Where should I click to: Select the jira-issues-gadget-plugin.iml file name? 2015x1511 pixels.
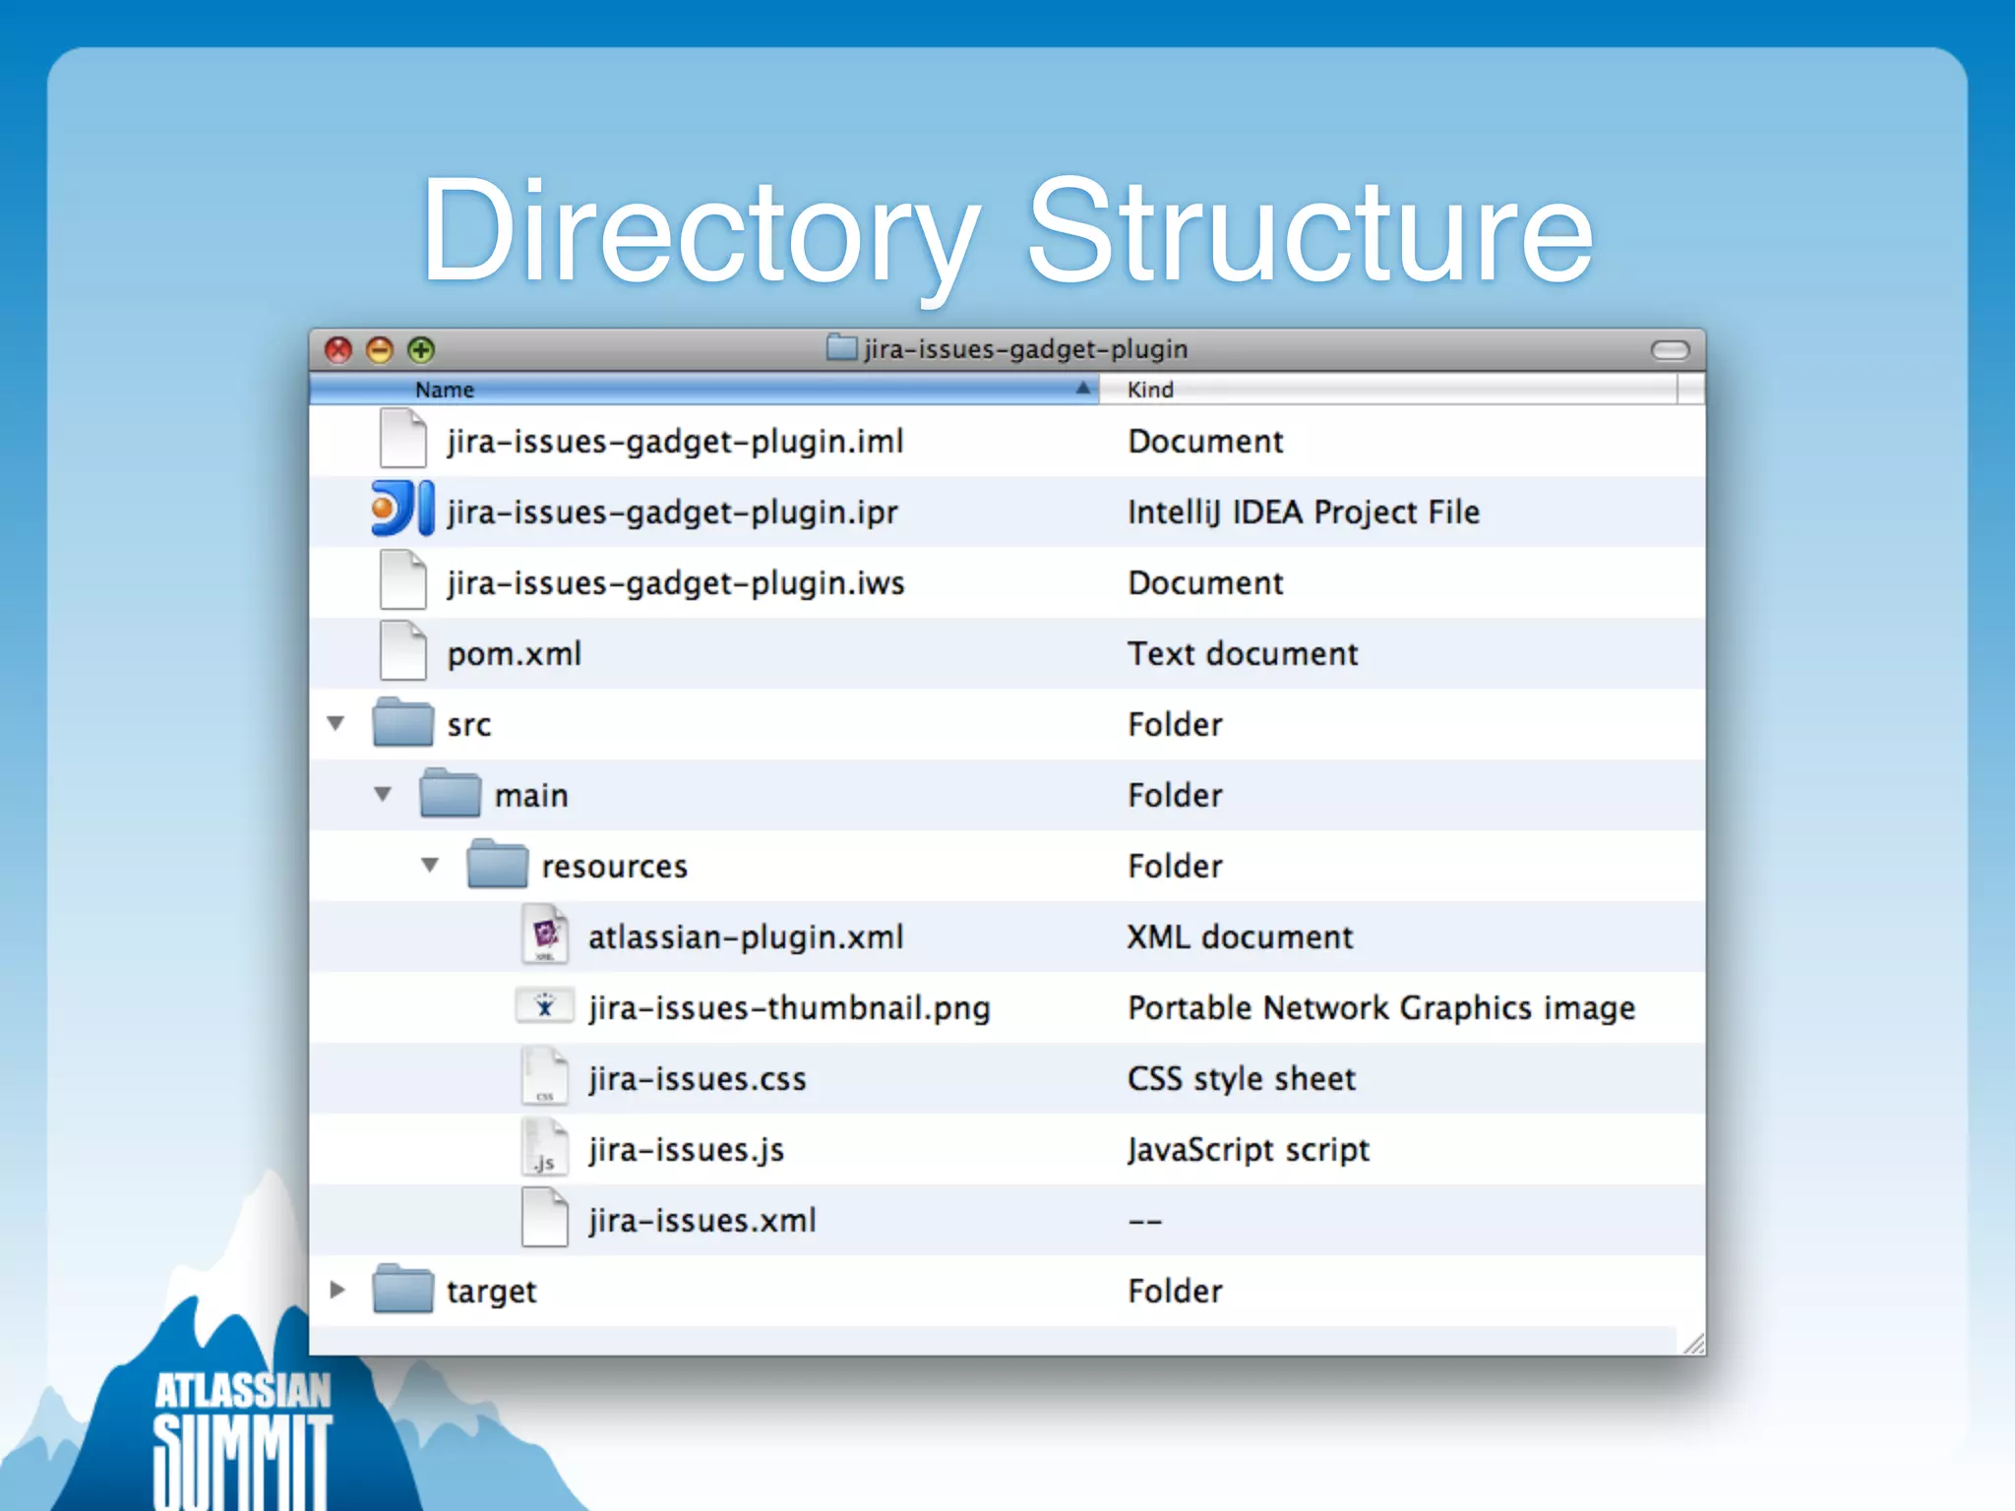675,442
